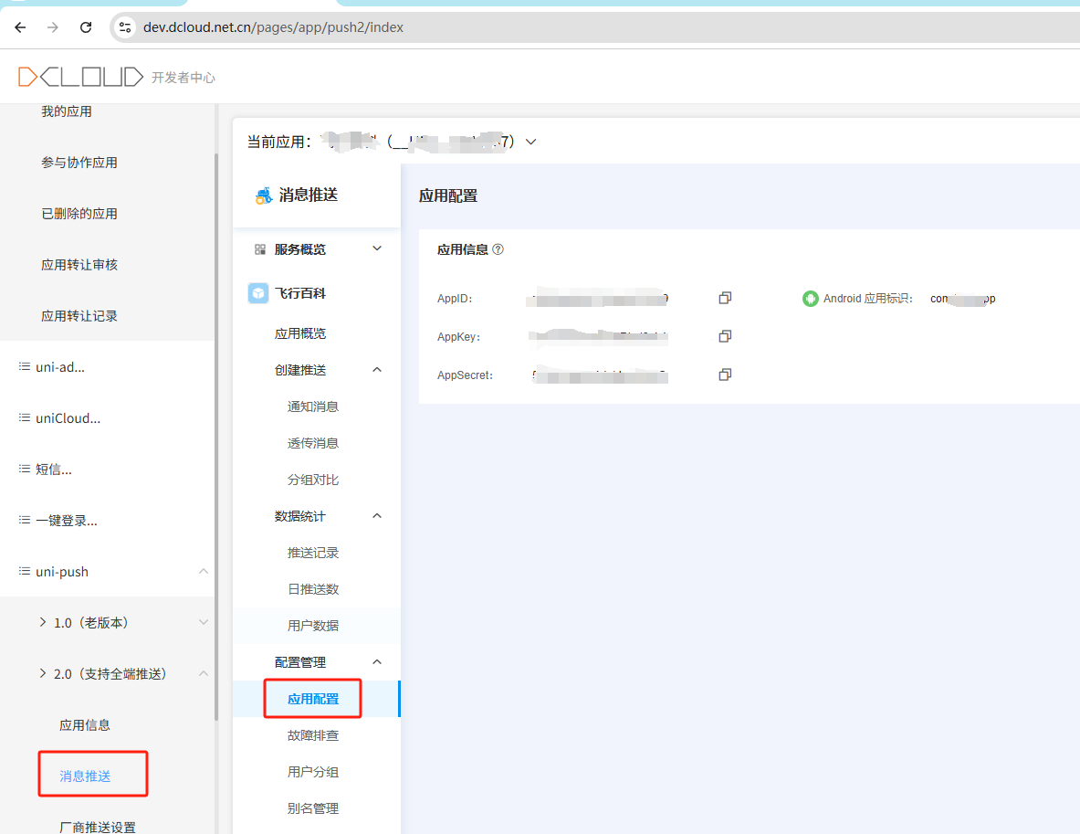Viewport: 1080px width, 834px height.
Task: Select 通知消息 under 创建推送
Action: [313, 406]
